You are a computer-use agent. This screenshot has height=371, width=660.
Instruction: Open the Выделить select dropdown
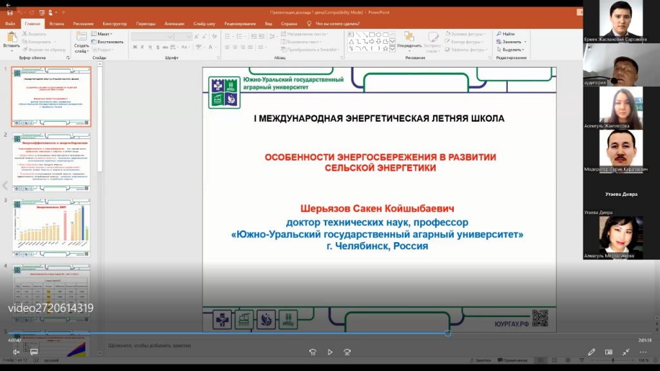coord(510,50)
